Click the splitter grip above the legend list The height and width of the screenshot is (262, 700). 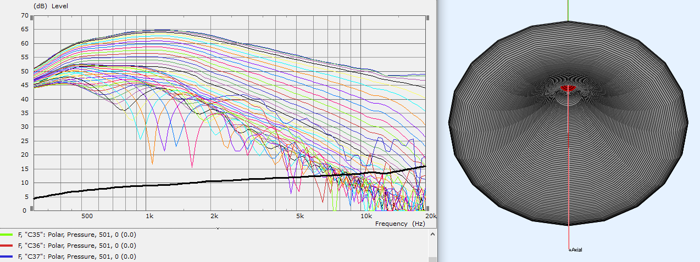click(x=218, y=228)
